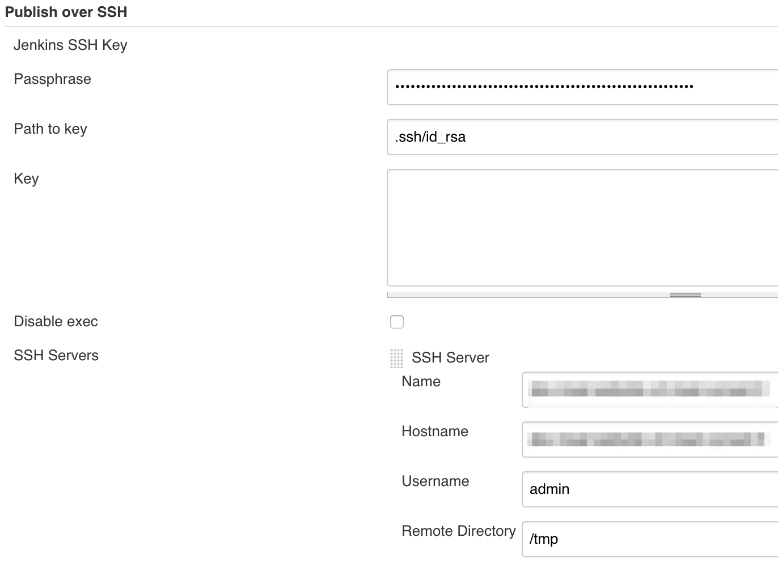The width and height of the screenshot is (778, 563).
Task: Select the Remote Directory field with /tmp
Action: (649, 539)
